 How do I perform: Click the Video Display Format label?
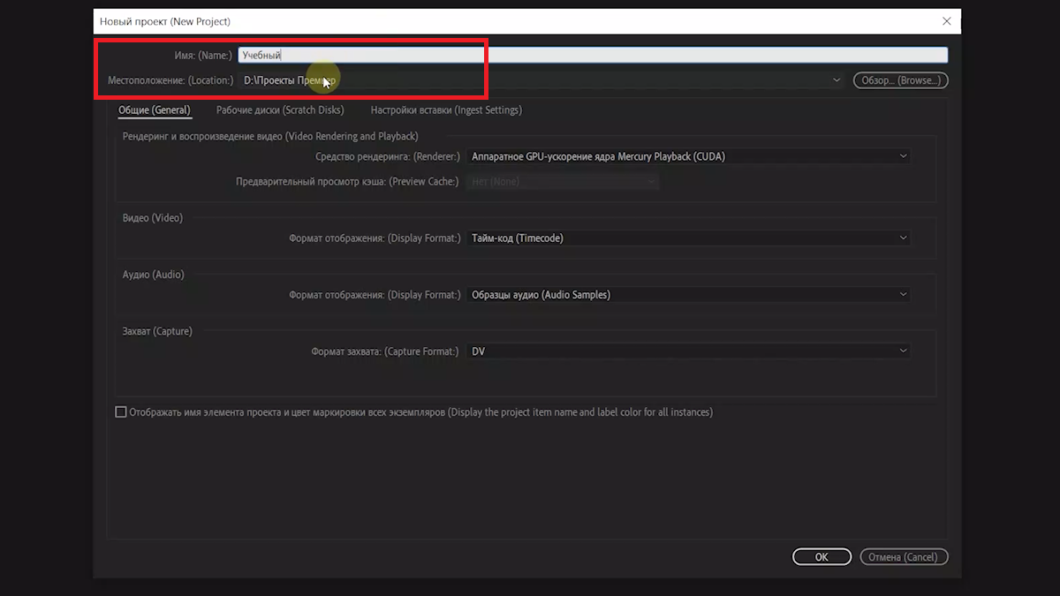click(375, 238)
